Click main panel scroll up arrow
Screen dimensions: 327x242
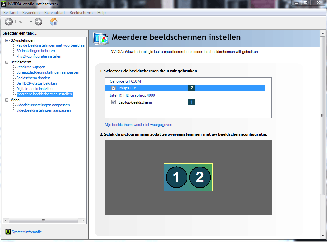click(322, 33)
